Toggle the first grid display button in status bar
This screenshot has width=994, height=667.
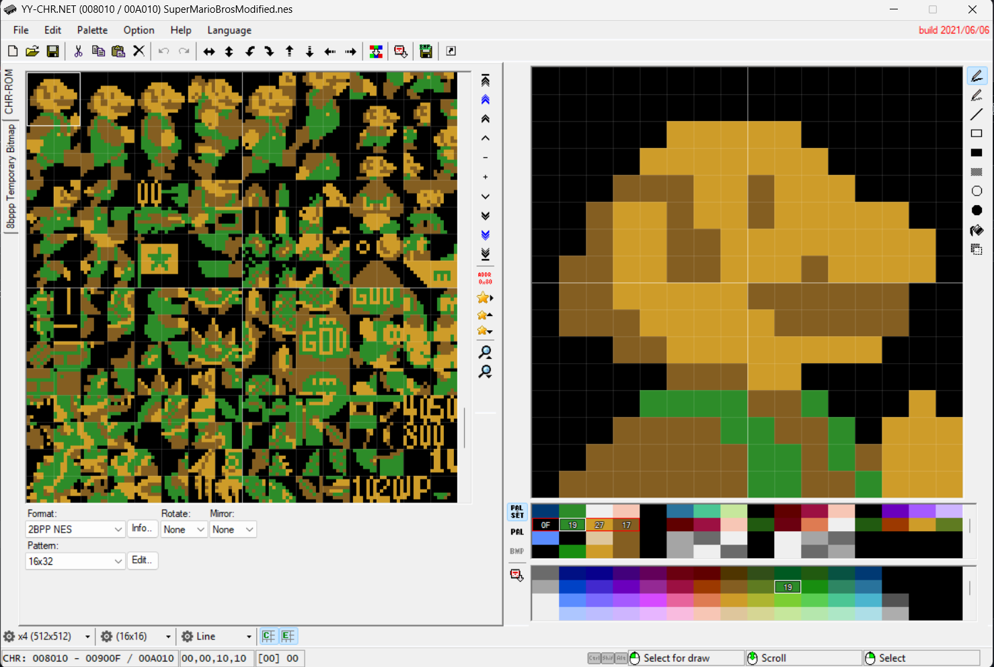coord(269,636)
